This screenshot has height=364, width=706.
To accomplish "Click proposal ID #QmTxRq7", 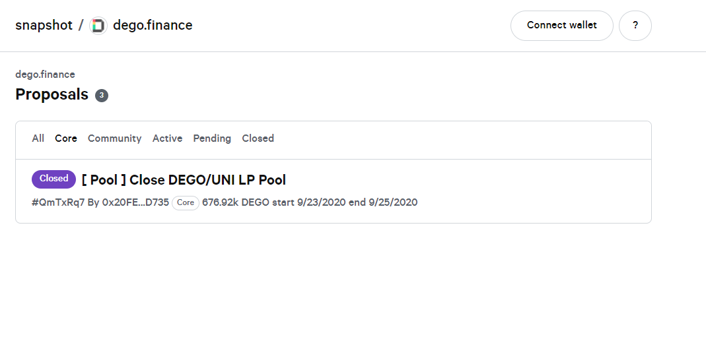I will (58, 202).
